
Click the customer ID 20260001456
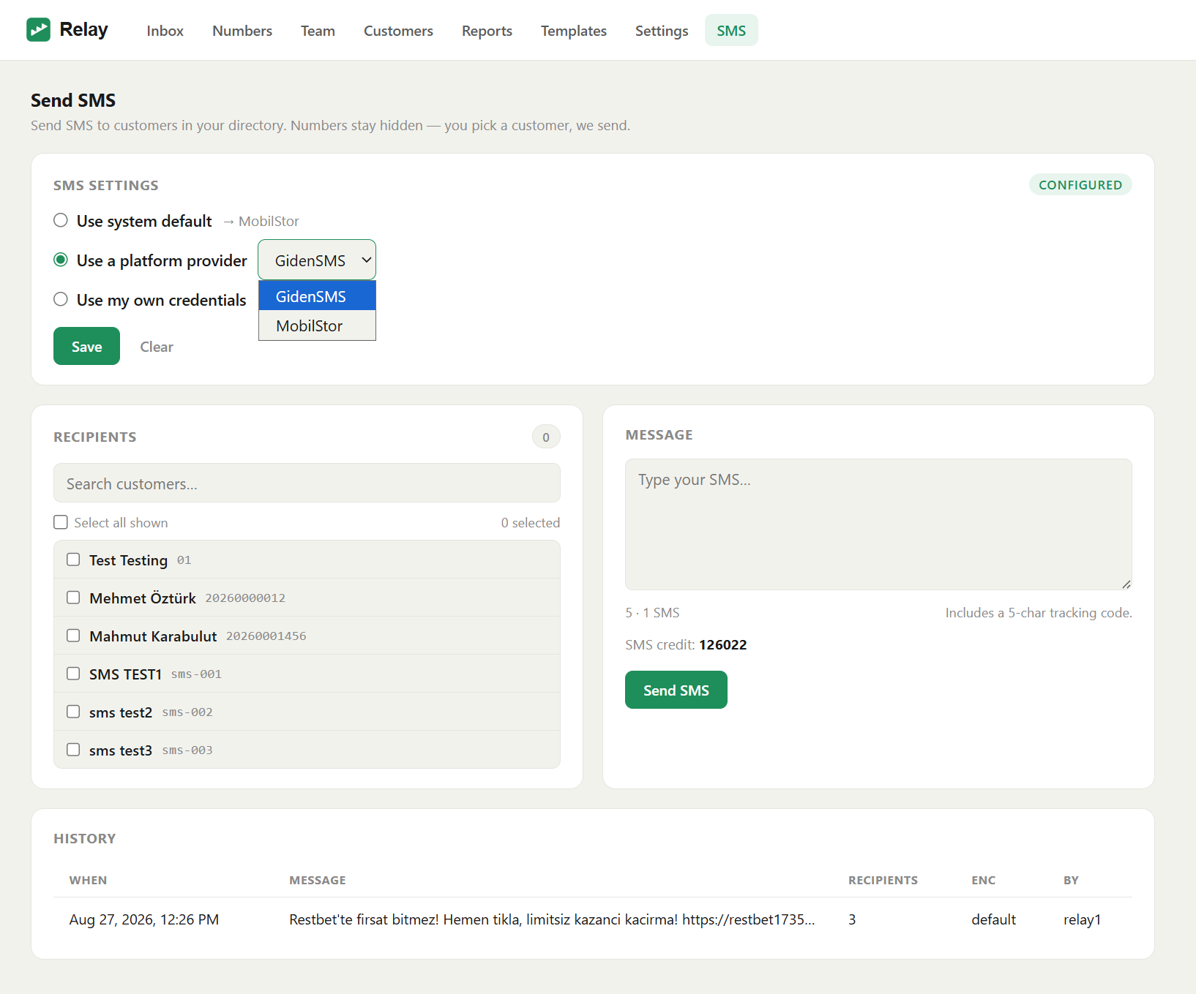pos(266,636)
